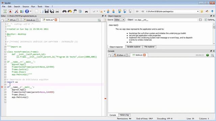Switch to the DPI.py editor tab

(x=13, y=20)
